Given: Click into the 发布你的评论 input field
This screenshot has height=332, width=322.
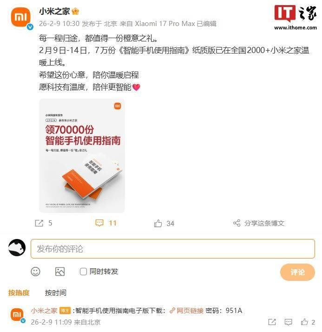Looking at the screenshot, I should tap(173, 249).
